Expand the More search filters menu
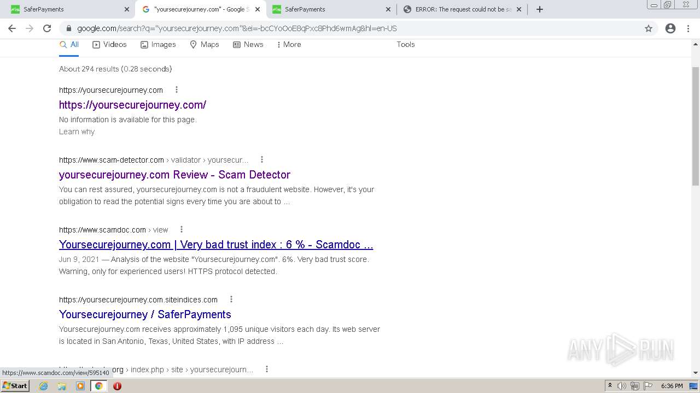The image size is (700, 393). (289, 45)
